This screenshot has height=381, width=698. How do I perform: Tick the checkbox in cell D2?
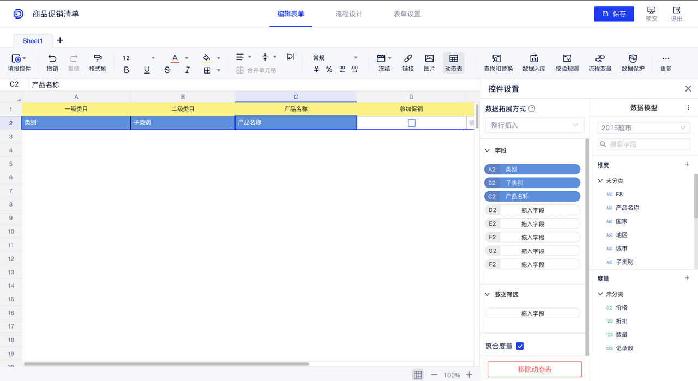point(412,123)
